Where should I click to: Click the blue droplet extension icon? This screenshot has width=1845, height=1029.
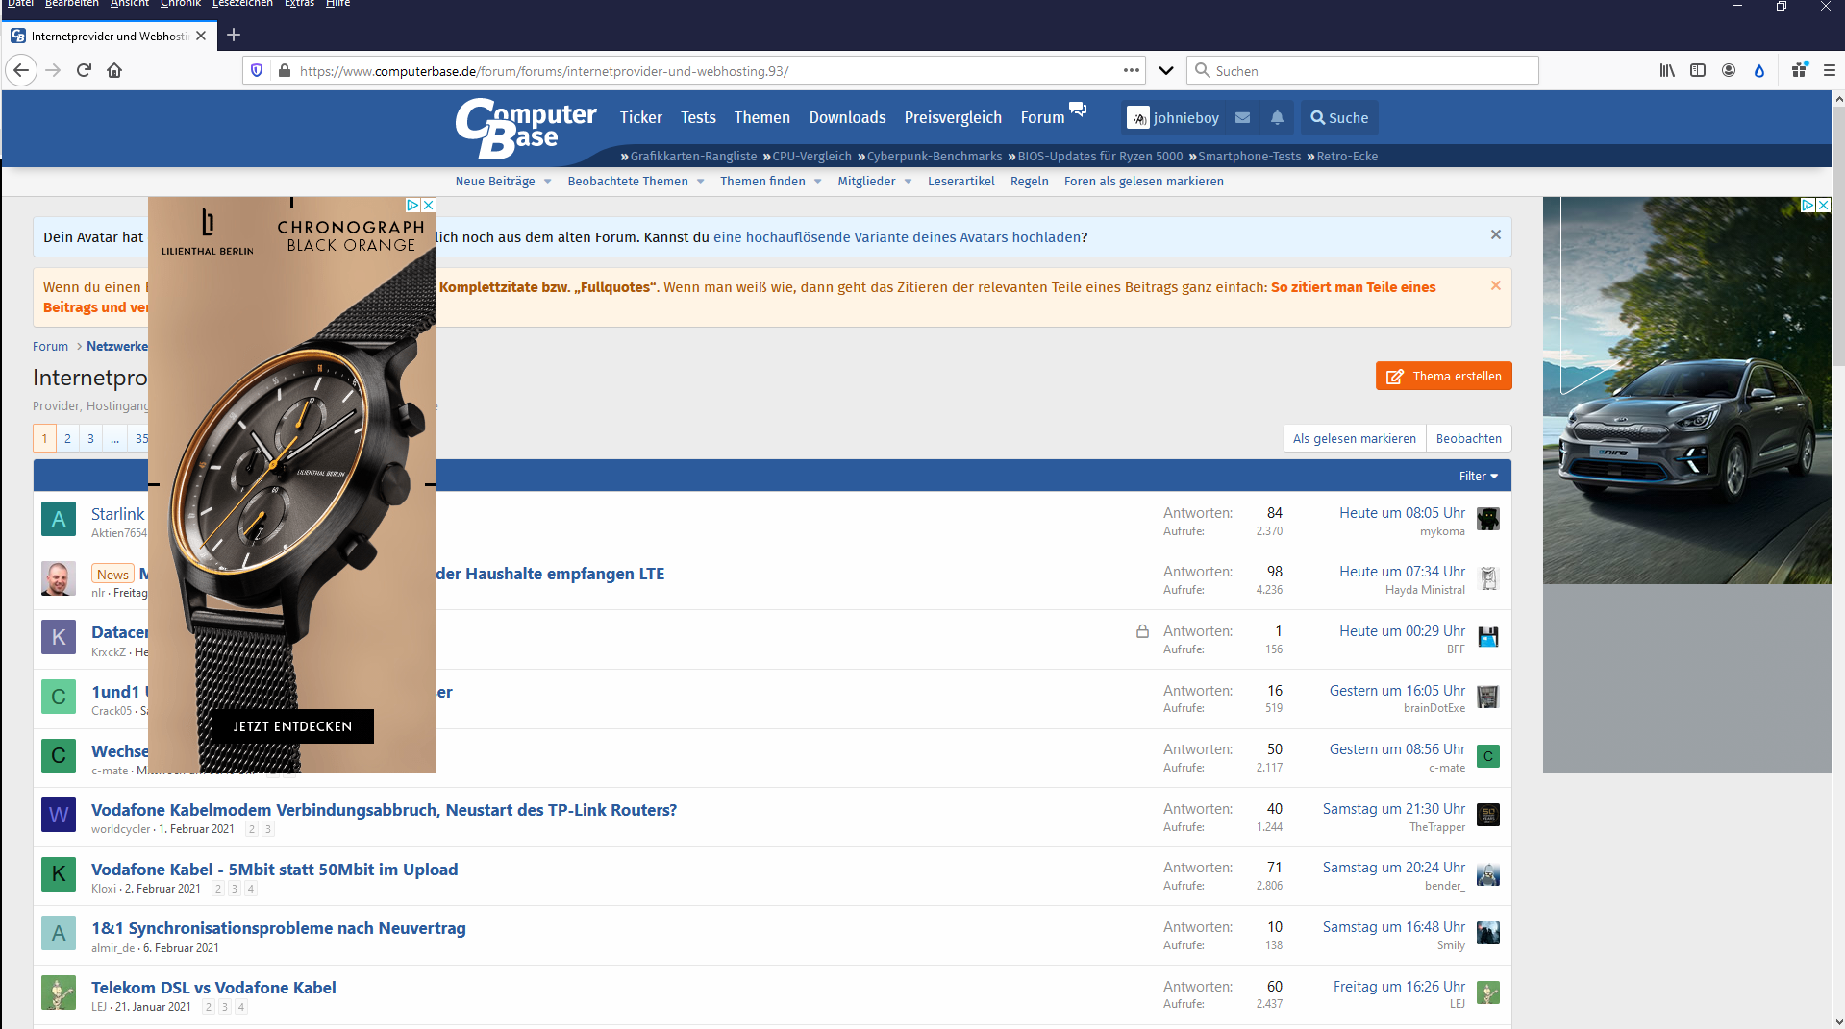pos(1759,70)
